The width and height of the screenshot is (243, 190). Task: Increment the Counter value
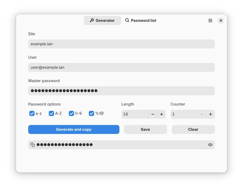pos(211,114)
